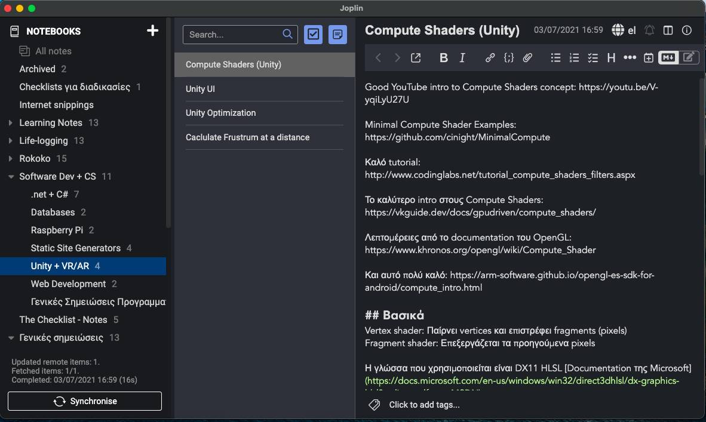The image size is (706, 422).
Task: Open note properties info icon
Action: click(687, 30)
